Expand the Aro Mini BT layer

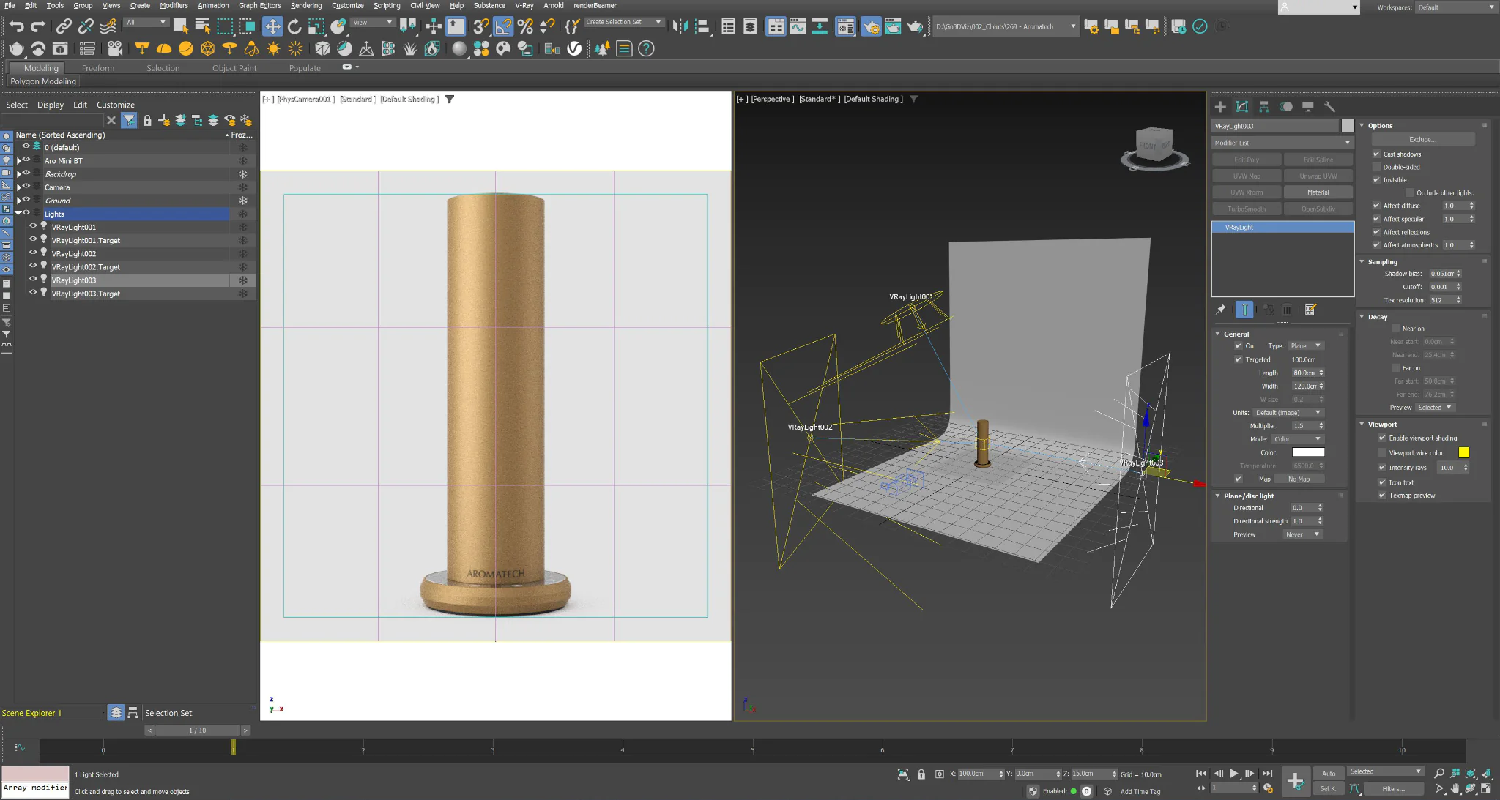(x=18, y=161)
